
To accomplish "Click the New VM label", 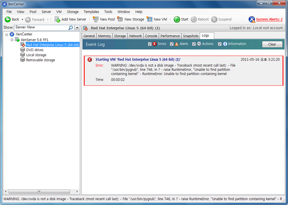I will point(160,19).
